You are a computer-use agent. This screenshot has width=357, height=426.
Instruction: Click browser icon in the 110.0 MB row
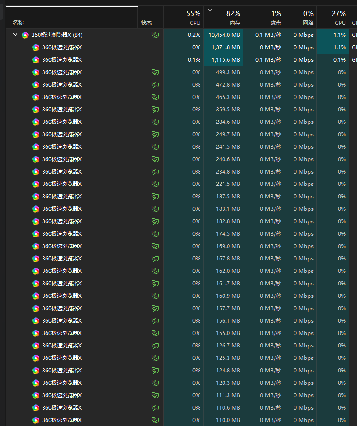36,420
